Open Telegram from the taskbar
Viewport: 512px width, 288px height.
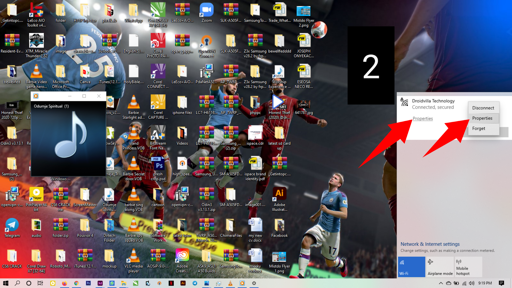coord(195,283)
